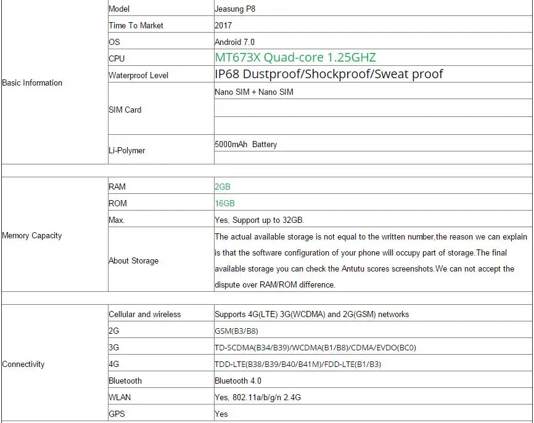Screen dimensions: 534x423
Task: Click the 'dispute over RAM/ROM difference.' line
Action: tap(275, 284)
